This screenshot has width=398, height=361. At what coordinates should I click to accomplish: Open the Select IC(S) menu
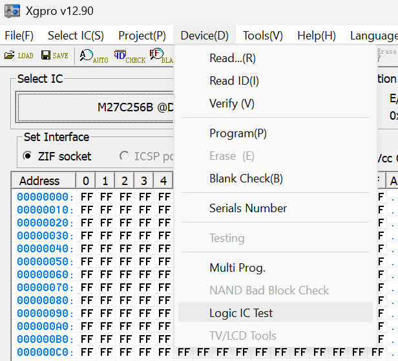point(76,36)
